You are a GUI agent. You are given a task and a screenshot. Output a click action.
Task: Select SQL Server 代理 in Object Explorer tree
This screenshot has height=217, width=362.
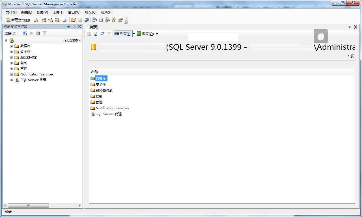pyautogui.click(x=33, y=80)
